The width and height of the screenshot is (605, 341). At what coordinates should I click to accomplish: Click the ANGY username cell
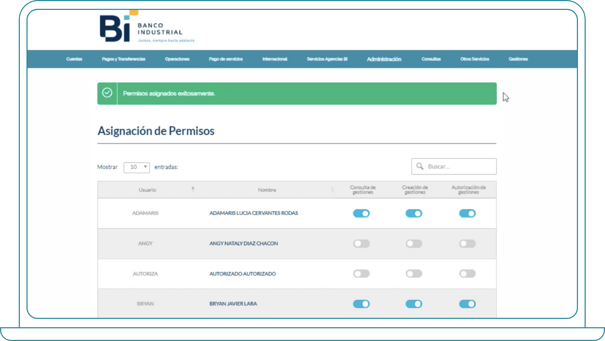click(x=145, y=243)
